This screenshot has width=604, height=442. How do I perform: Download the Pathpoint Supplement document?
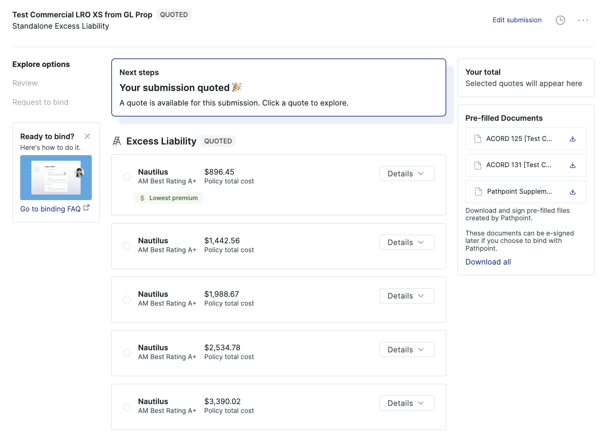pyautogui.click(x=572, y=192)
